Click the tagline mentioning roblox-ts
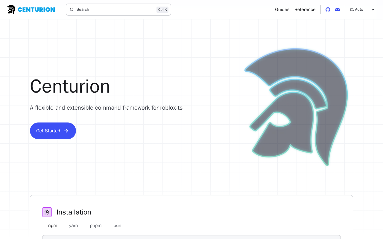This screenshot has height=239, width=383. (106, 108)
